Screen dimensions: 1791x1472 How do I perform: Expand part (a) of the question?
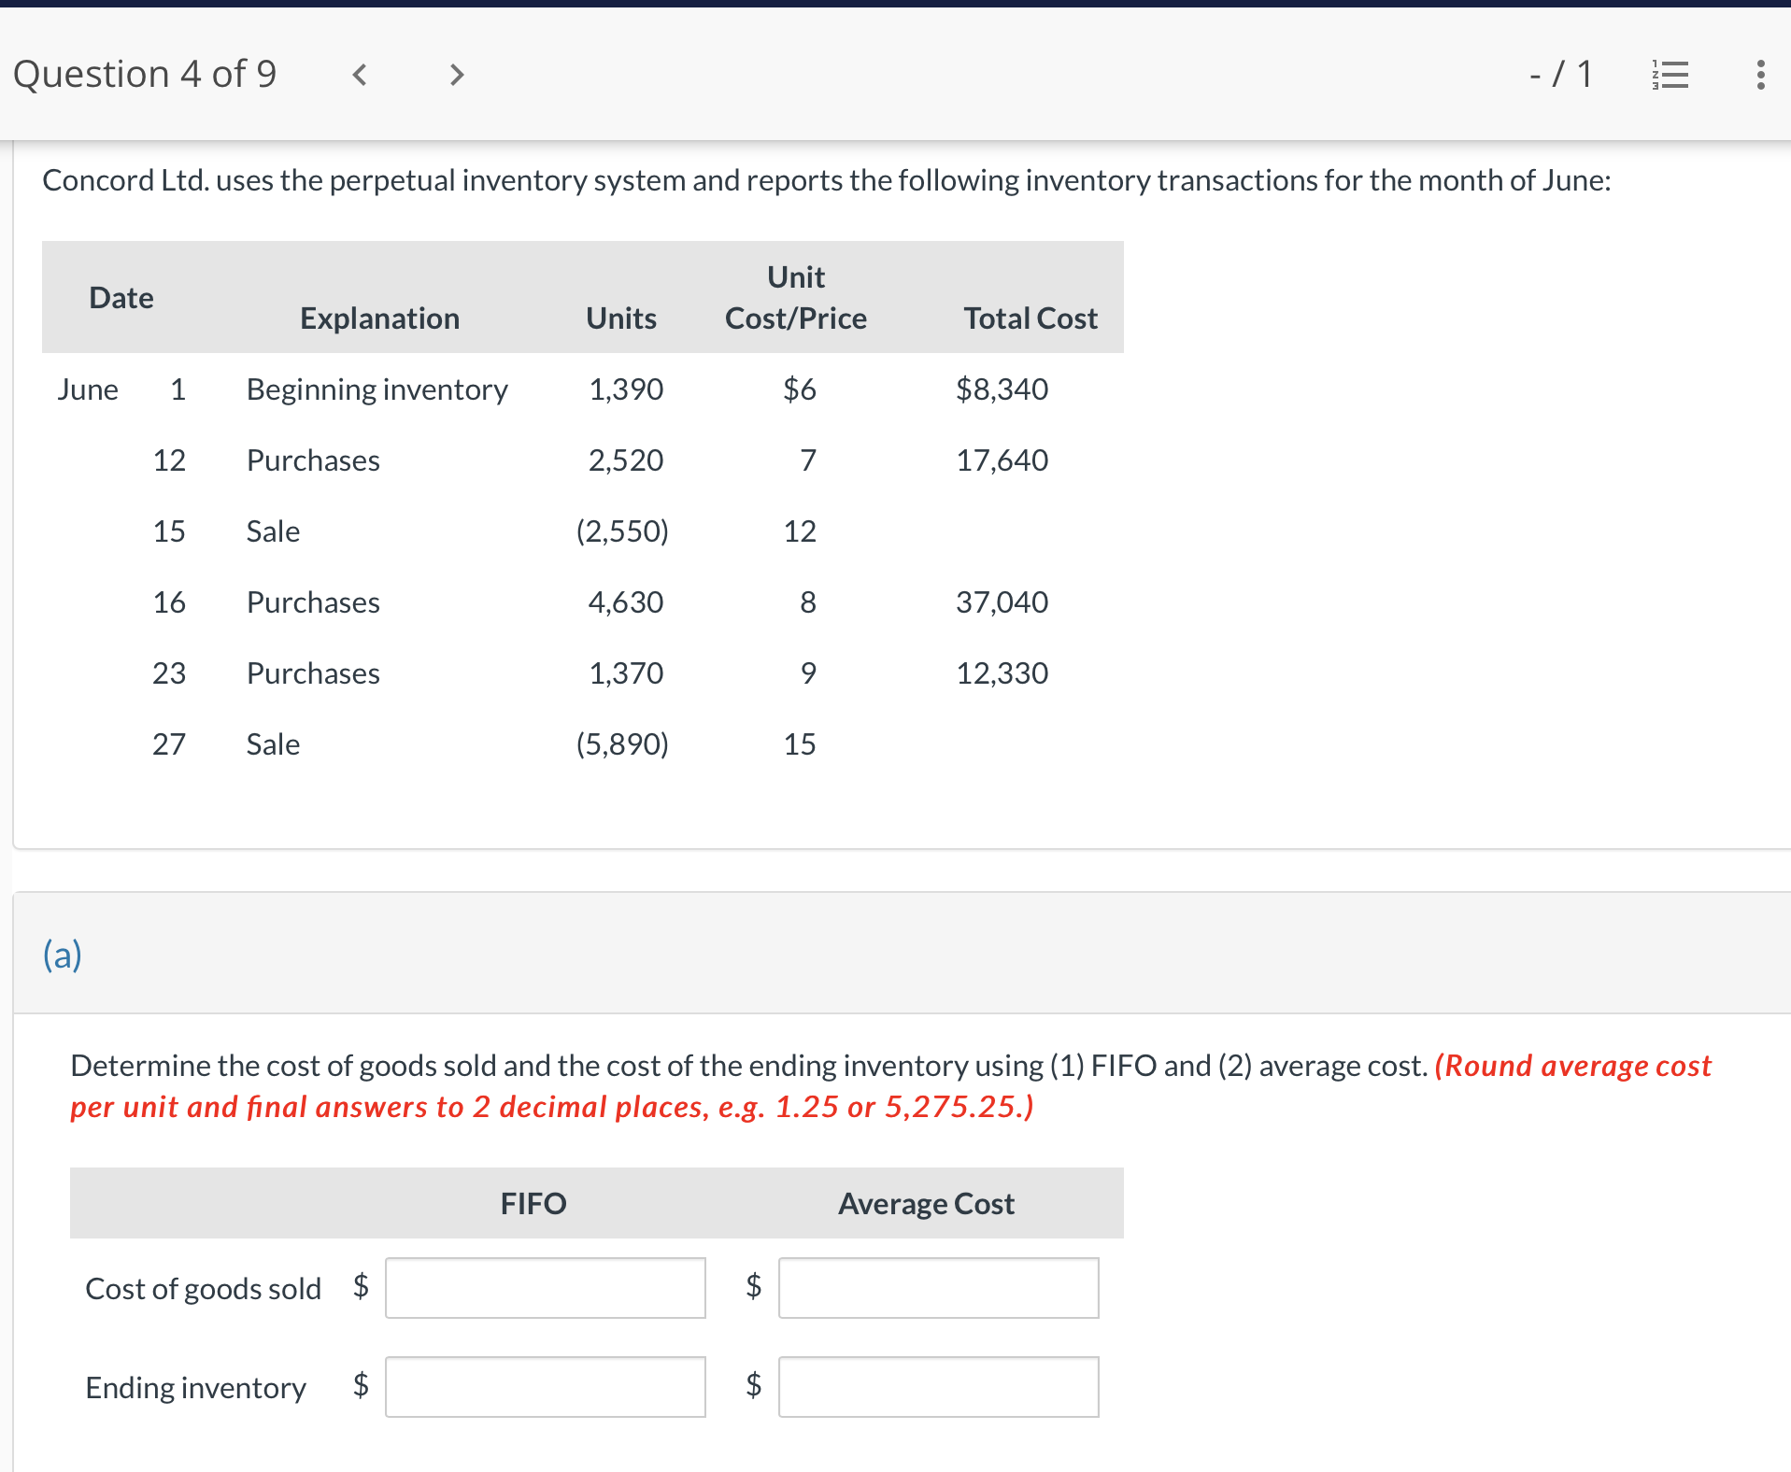pos(63,955)
